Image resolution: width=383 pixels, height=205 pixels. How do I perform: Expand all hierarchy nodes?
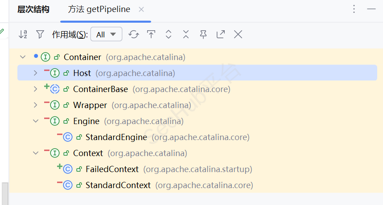pyautogui.click(x=169, y=34)
